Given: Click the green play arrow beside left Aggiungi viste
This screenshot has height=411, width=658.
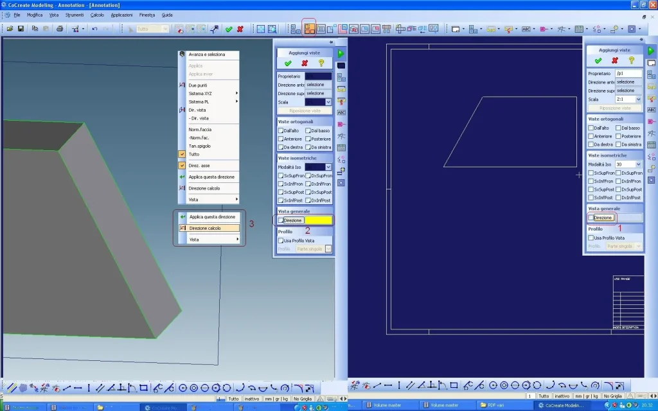Looking at the screenshot, I should pyautogui.click(x=341, y=53).
